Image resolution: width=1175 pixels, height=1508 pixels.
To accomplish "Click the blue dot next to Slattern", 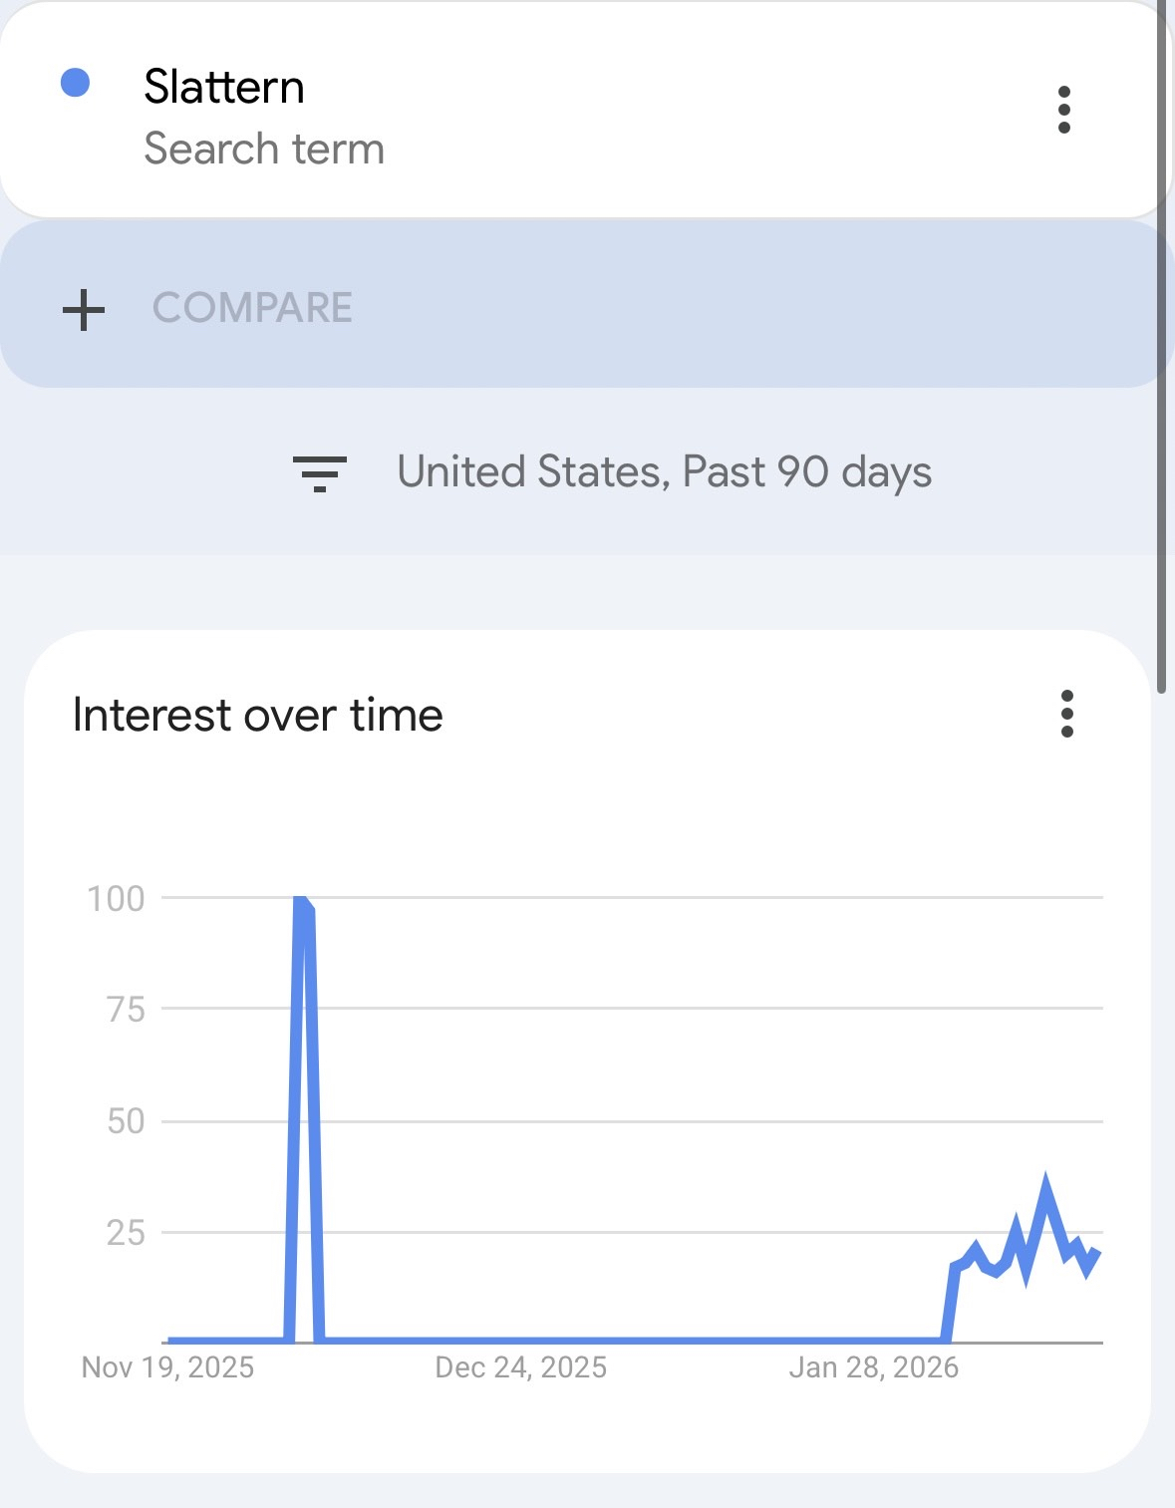I will coord(76,84).
